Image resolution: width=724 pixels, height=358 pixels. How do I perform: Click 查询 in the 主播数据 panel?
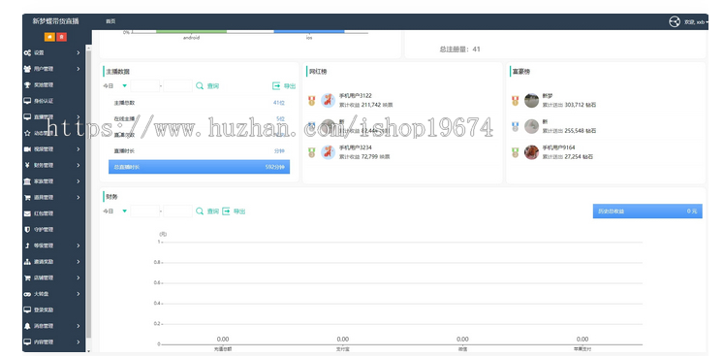[213, 86]
